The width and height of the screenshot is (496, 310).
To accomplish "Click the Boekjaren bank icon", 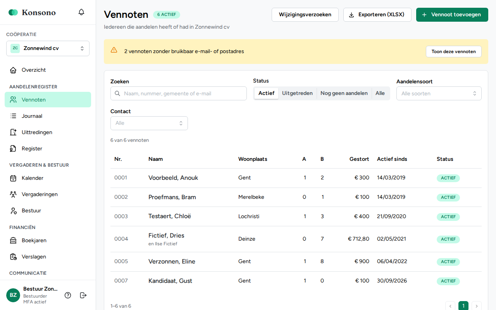I will (x=13, y=241).
